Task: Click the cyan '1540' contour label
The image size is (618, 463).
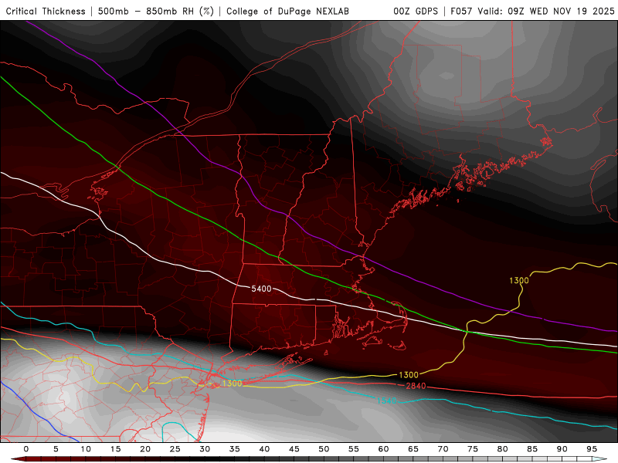Action: 387,400
